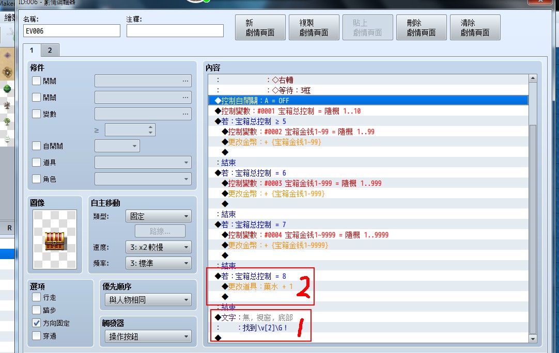The image size is (559, 353).
Task: Select the 控制自開關：A = OFF command
Action: click(368, 101)
